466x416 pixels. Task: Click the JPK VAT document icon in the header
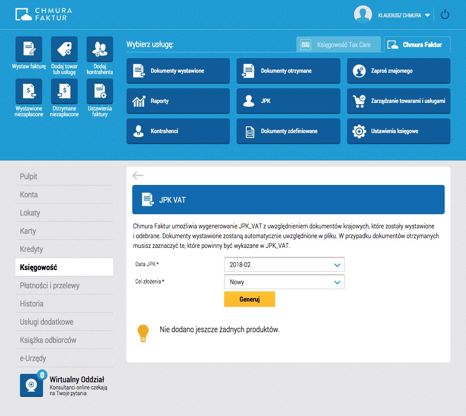[x=148, y=200]
